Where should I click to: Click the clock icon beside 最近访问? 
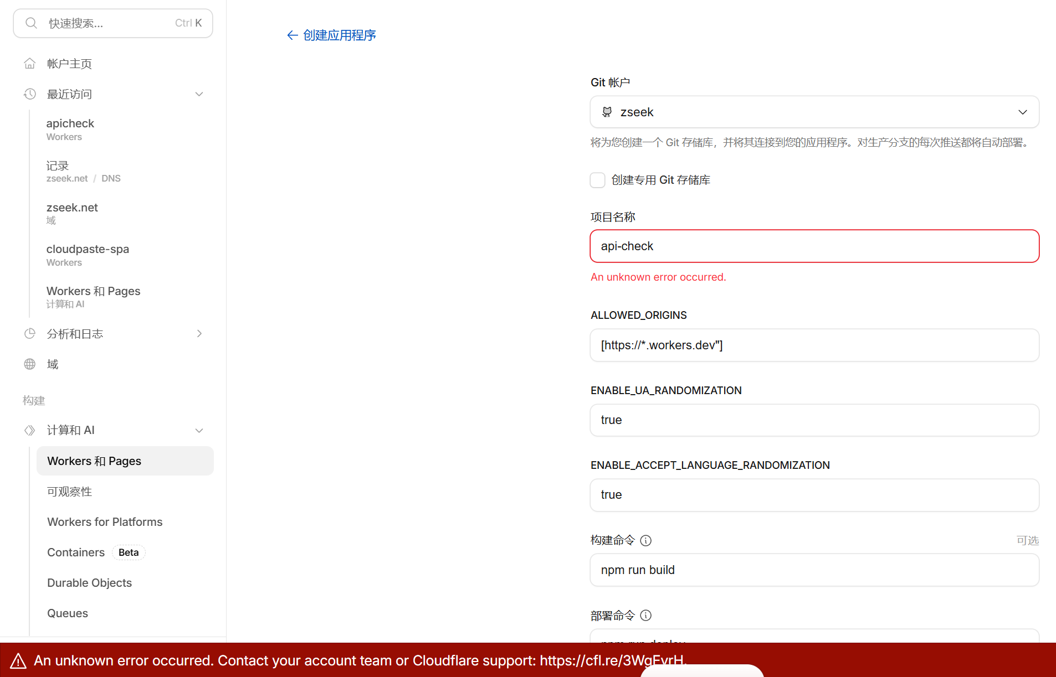pos(30,94)
